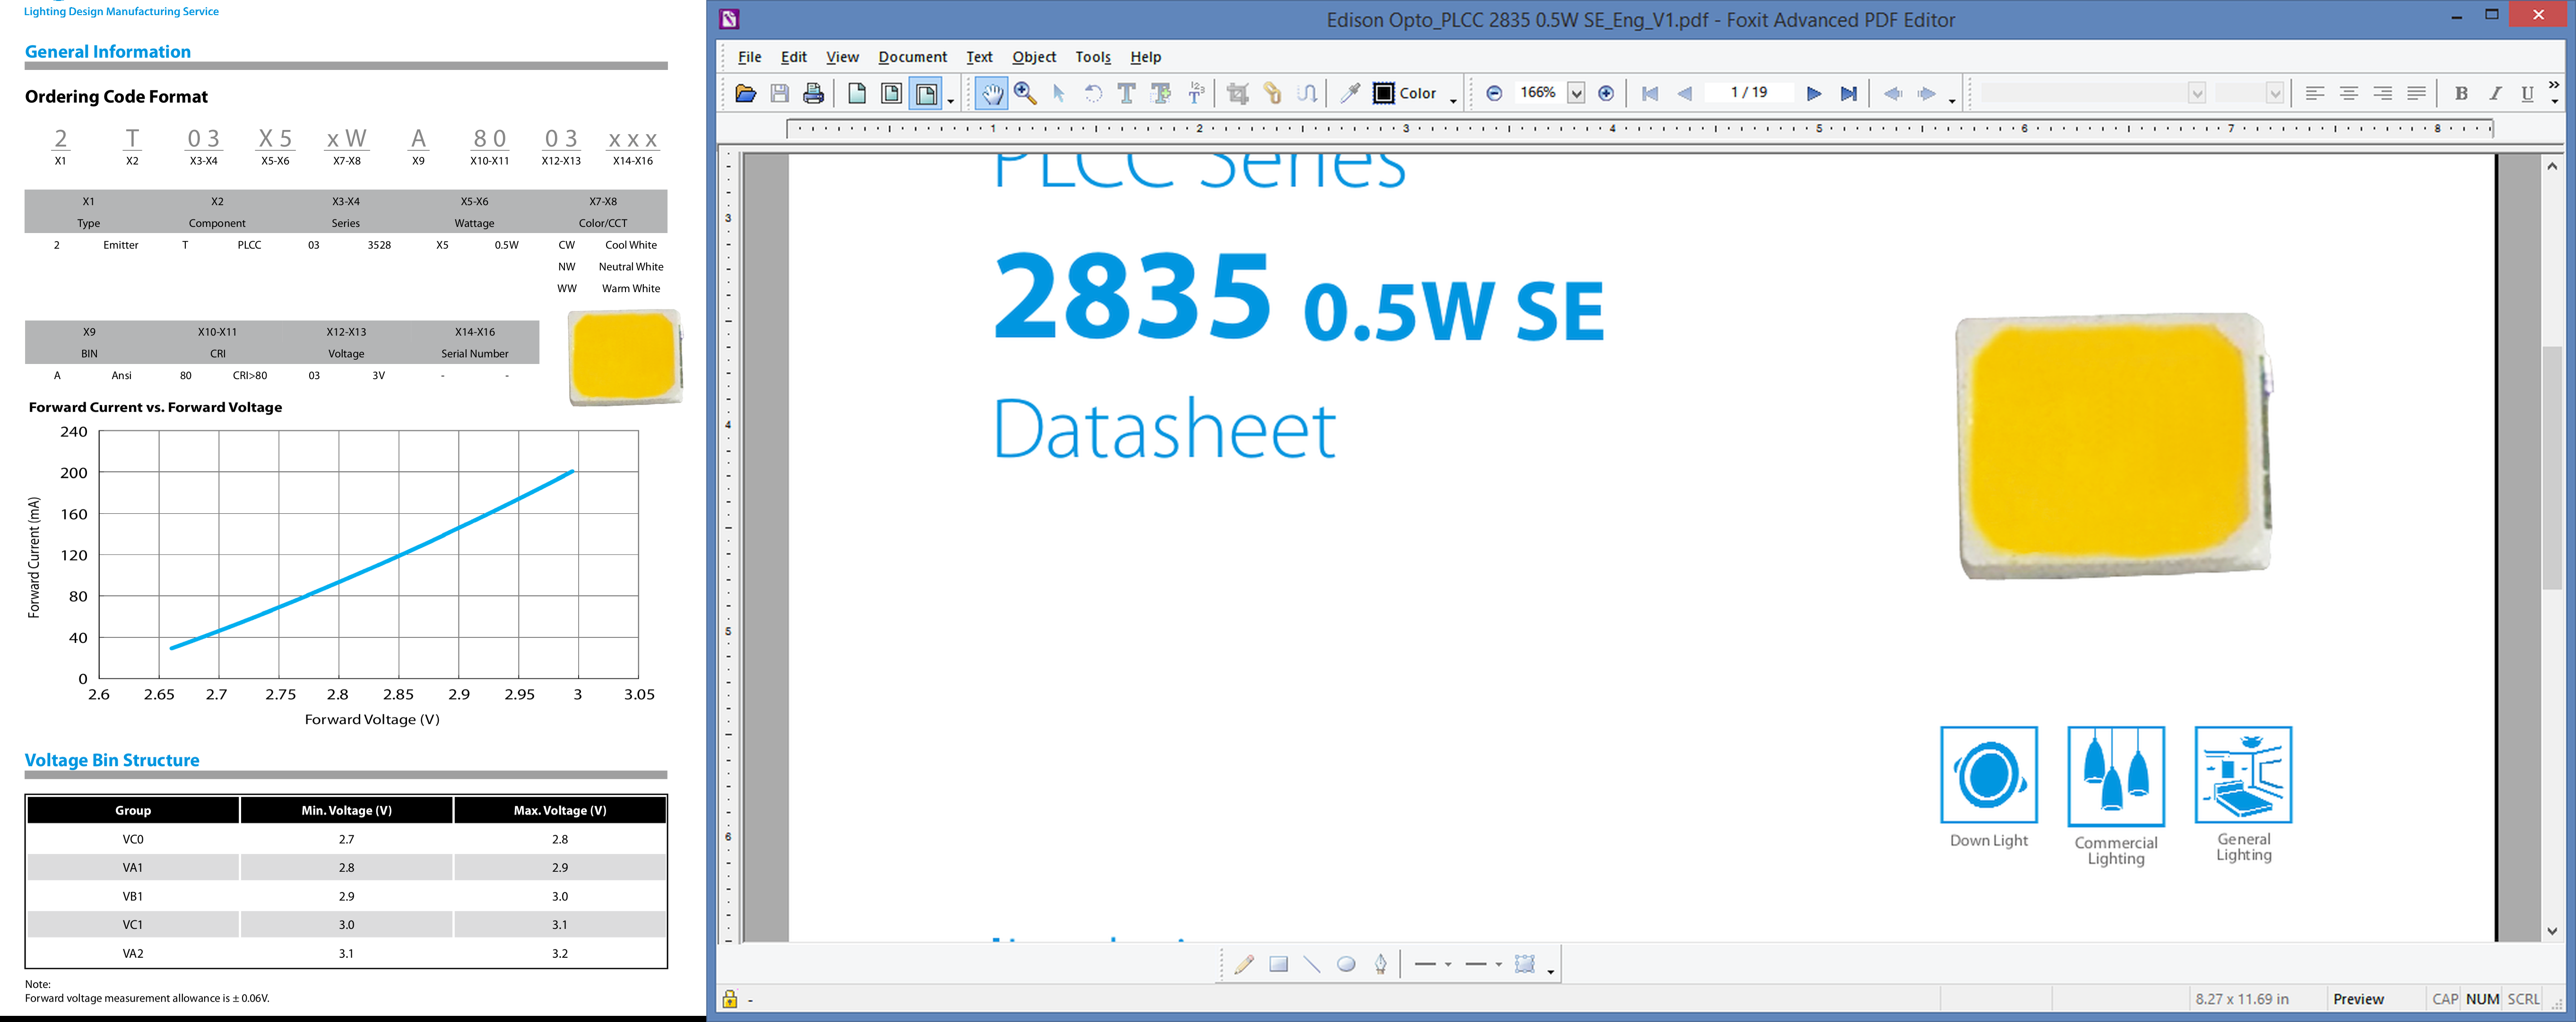Go to the next page

1813,93
